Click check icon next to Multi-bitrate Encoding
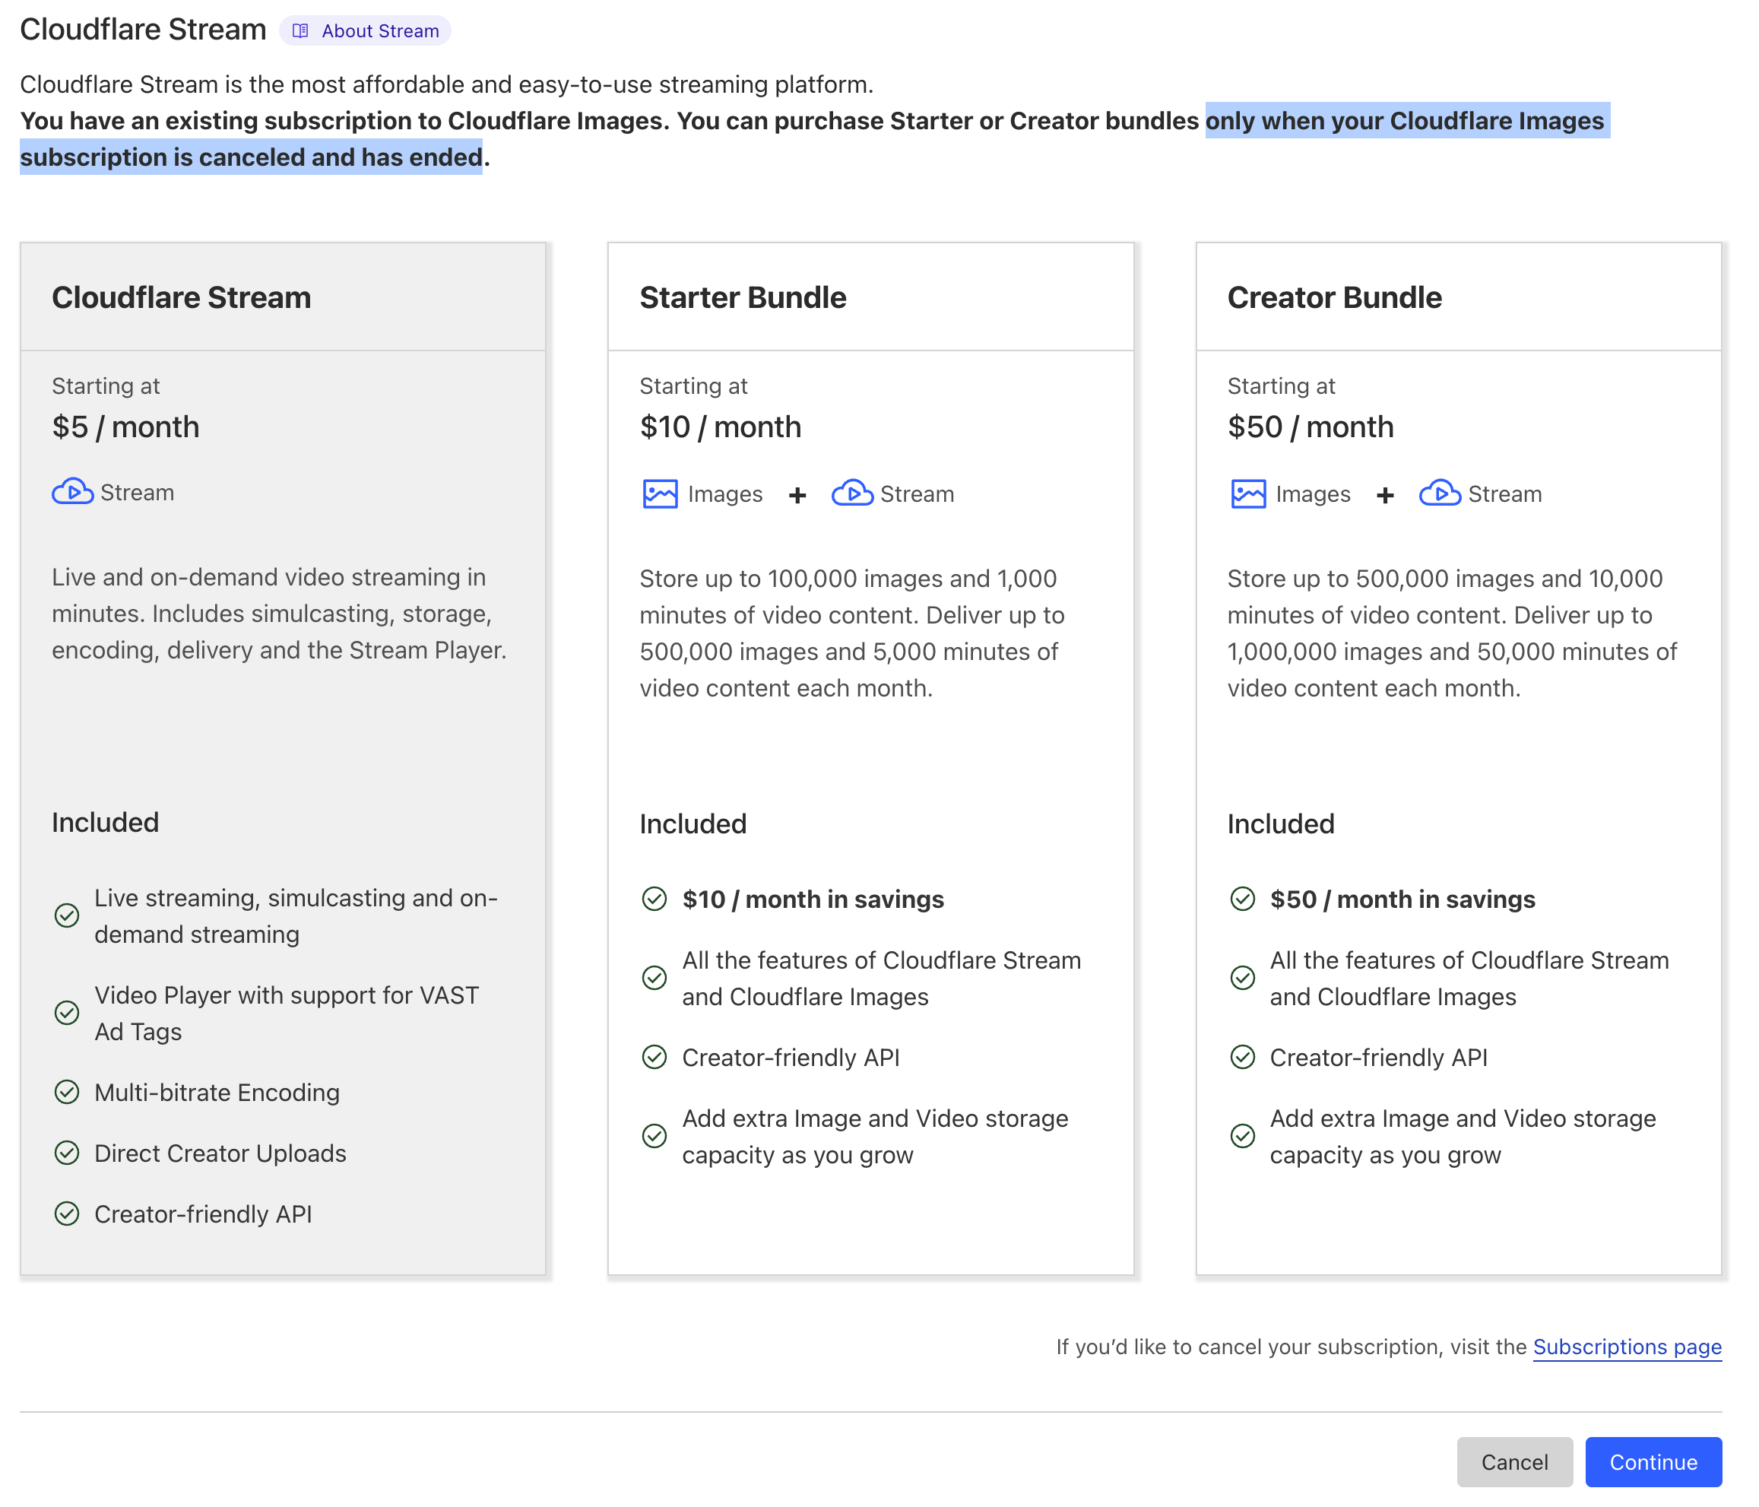1759x1507 pixels. point(66,1092)
